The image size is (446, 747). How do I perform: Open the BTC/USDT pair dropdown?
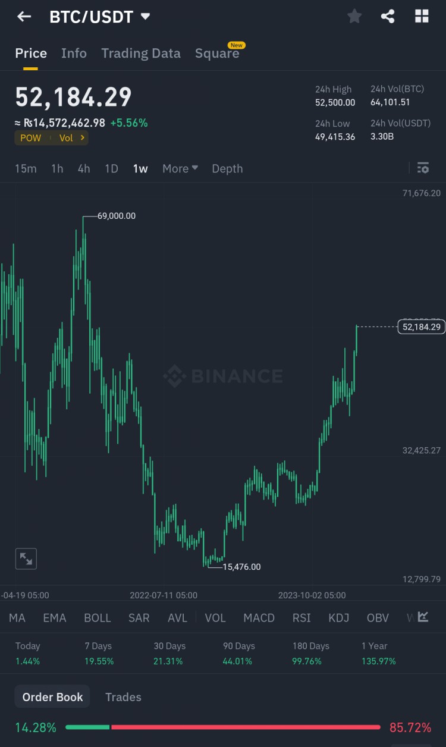pyautogui.click(x=146, y=17)
